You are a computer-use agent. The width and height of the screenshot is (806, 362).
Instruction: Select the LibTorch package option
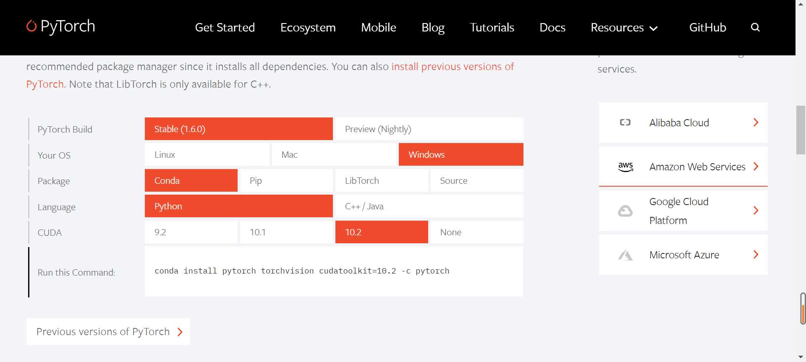pos(382,180)
